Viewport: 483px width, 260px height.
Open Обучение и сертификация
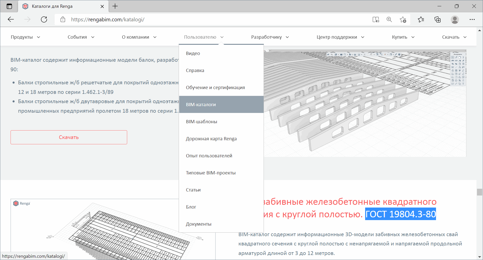pyautogui.click(x=221, y=87)
